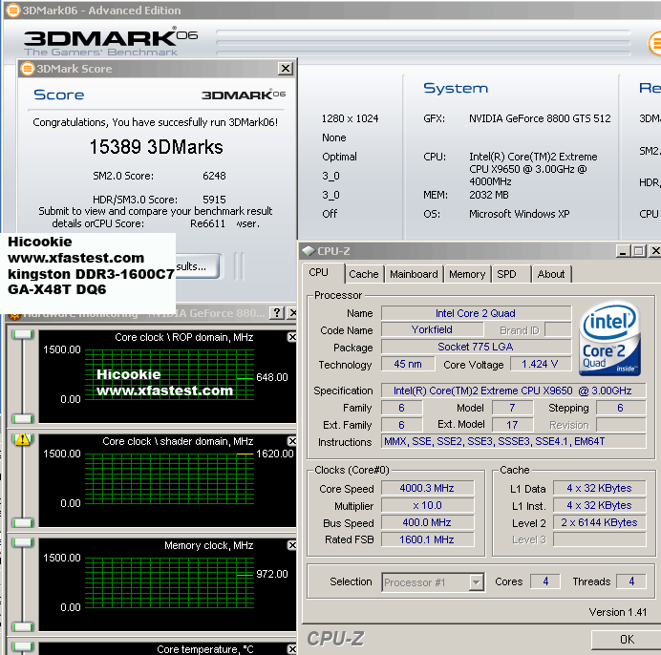Image resolution: width=661 pixels, height=655 pixels.
Task: Click the Name field Intel Core 2 Quad
Action: tap(476, 313)
